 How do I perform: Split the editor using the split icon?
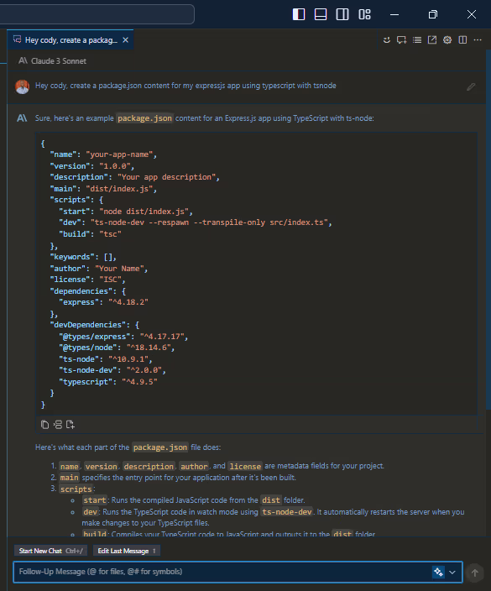[462, 40]
